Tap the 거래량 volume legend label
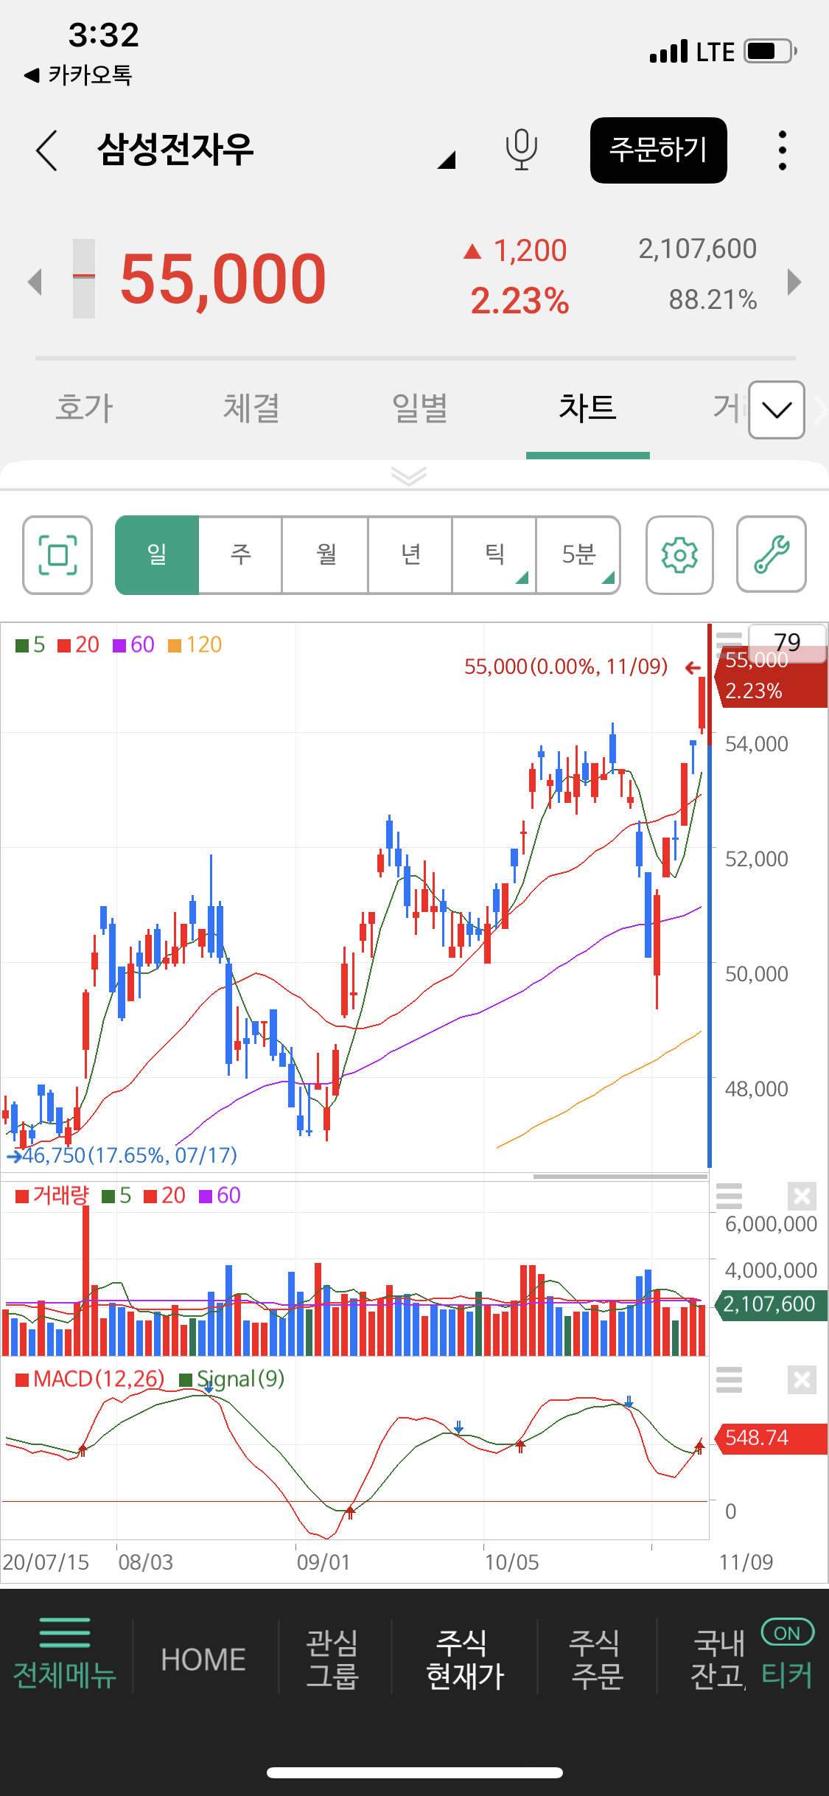 click(x=52, y=1195)
